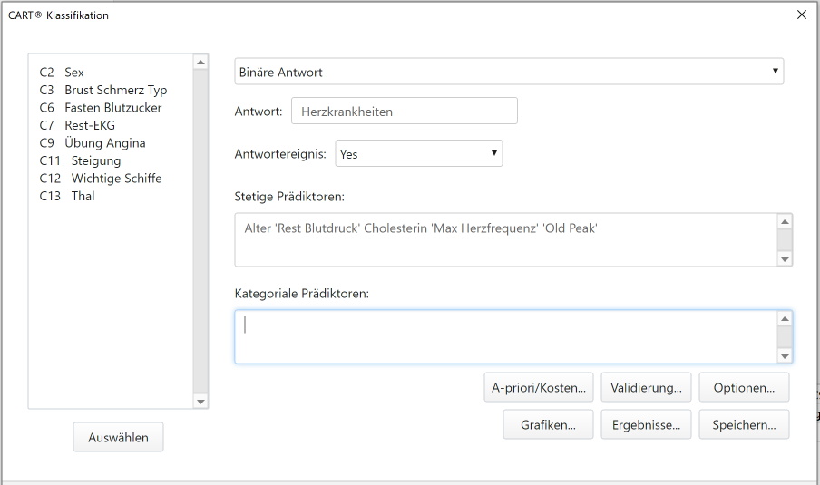The image size is (820, 485).
Task: Select C2 Sex in the column list
Action: [x=62, y=73]
